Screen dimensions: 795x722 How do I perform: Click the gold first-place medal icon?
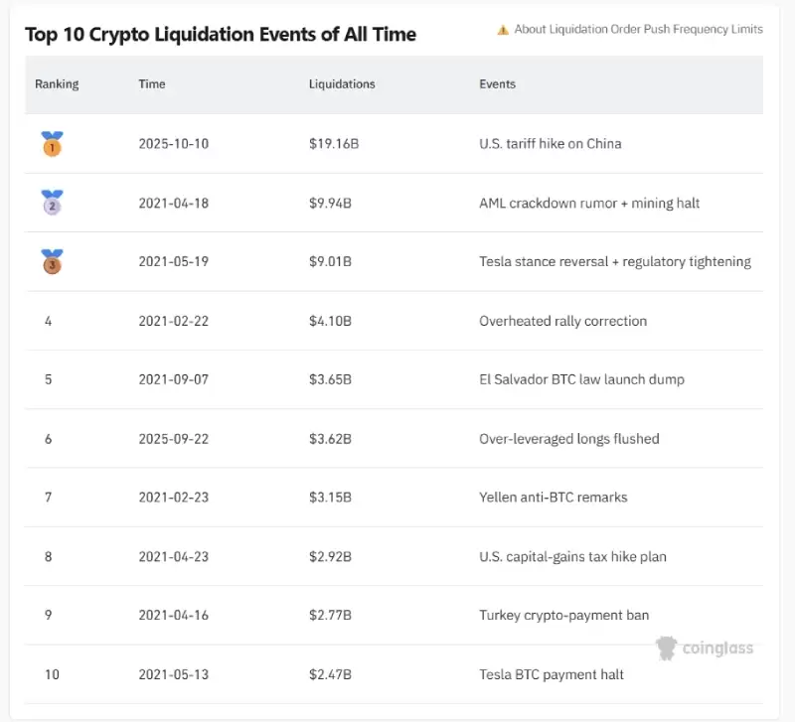[x=52, y=144]
